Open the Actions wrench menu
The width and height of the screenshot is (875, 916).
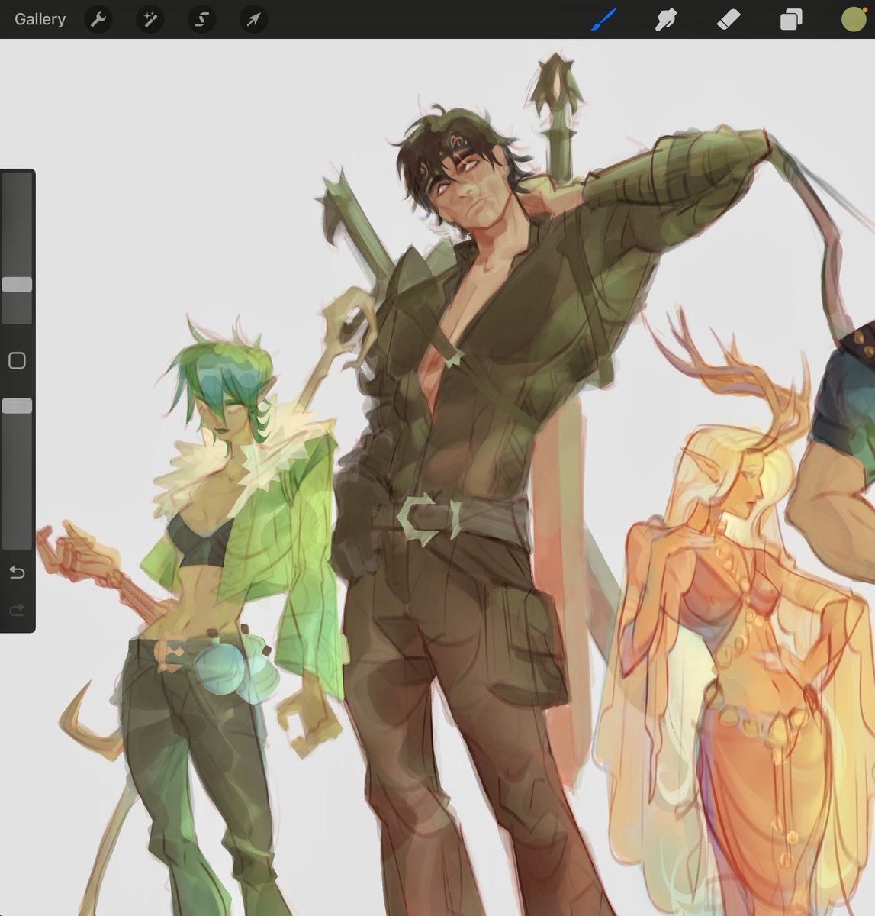pos(98,19)
